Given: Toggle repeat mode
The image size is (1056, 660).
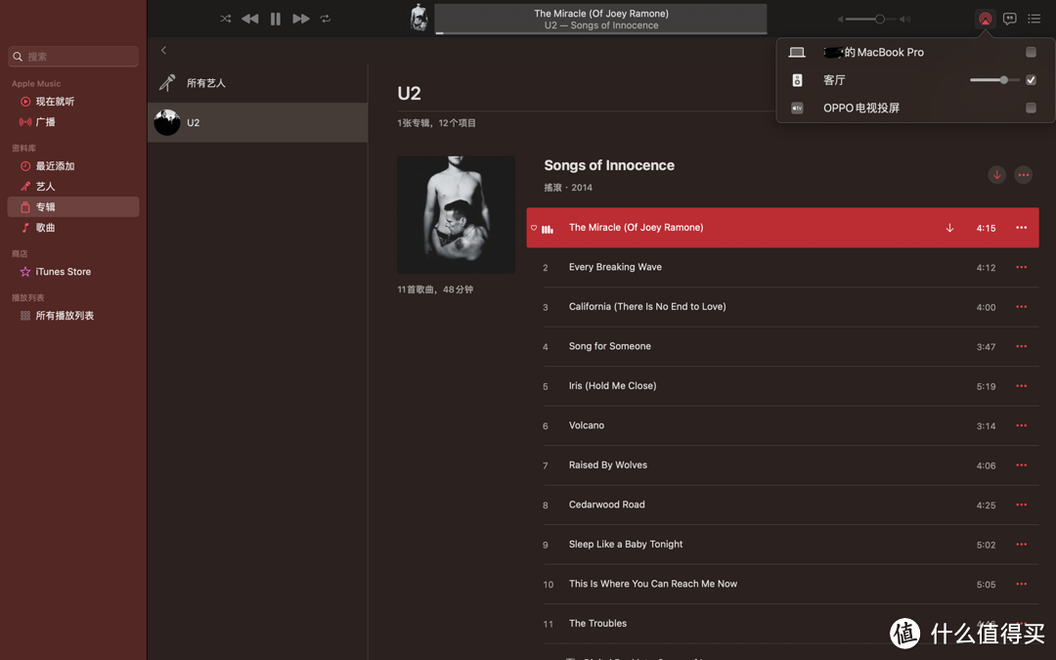Looking at the screenshot, I should (326, 19).
